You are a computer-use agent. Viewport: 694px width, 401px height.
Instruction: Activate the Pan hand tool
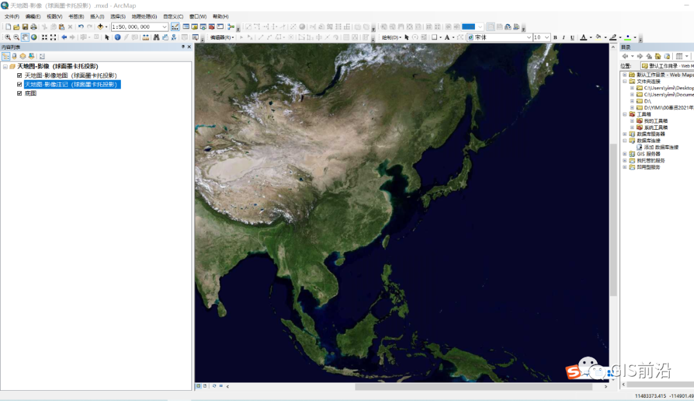click(25, 38)
